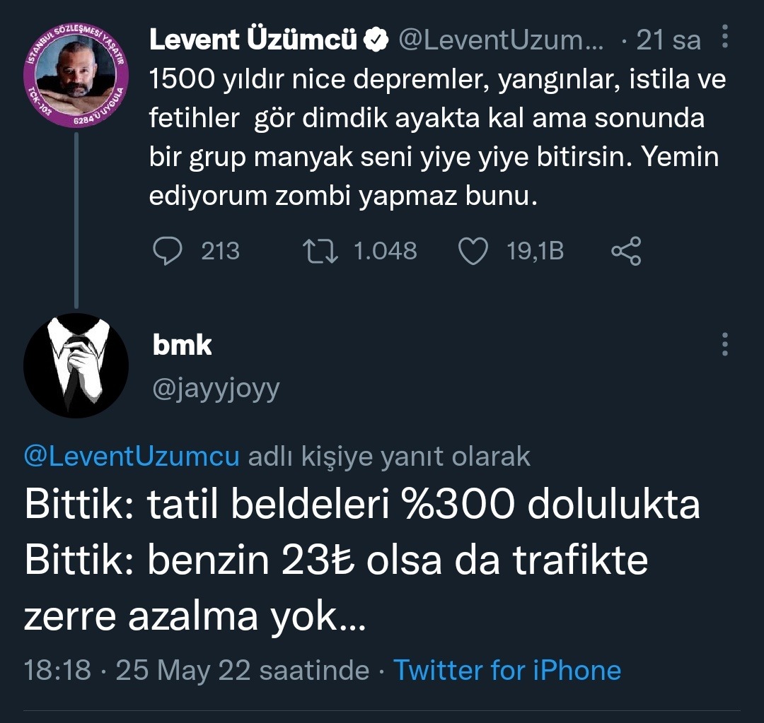The height and width of the screenshot is (723, 764).
Task: Open the share icon on Levent's tweet
Action: [625, 251]
